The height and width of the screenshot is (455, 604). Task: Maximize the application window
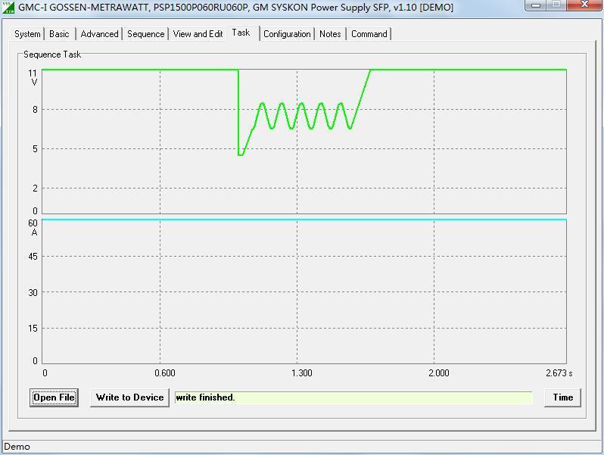coord(556,6)
